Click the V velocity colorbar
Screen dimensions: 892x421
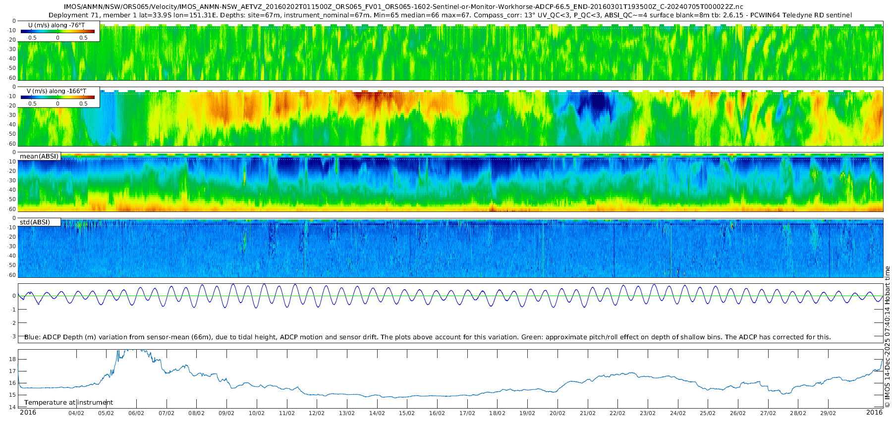coord(57,98)
